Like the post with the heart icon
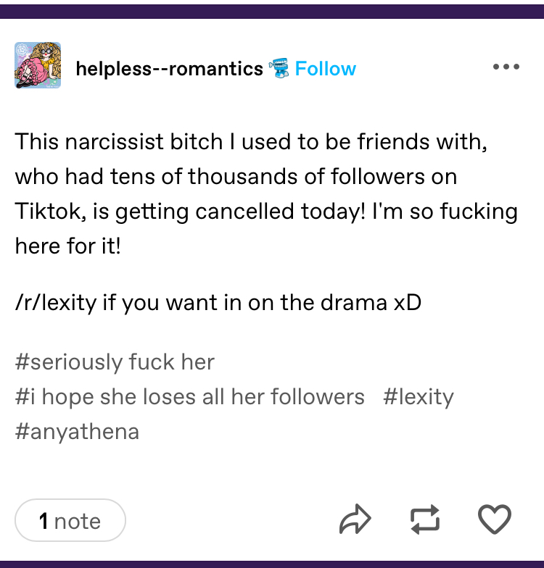Viewport: 544px width, 568px height. [495, 519]
